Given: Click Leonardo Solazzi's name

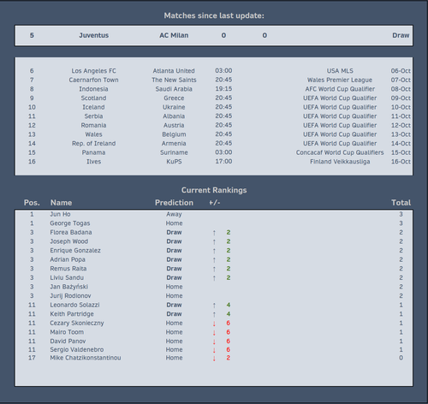Looking at the screenshot, I should click(x=74, y=305).
